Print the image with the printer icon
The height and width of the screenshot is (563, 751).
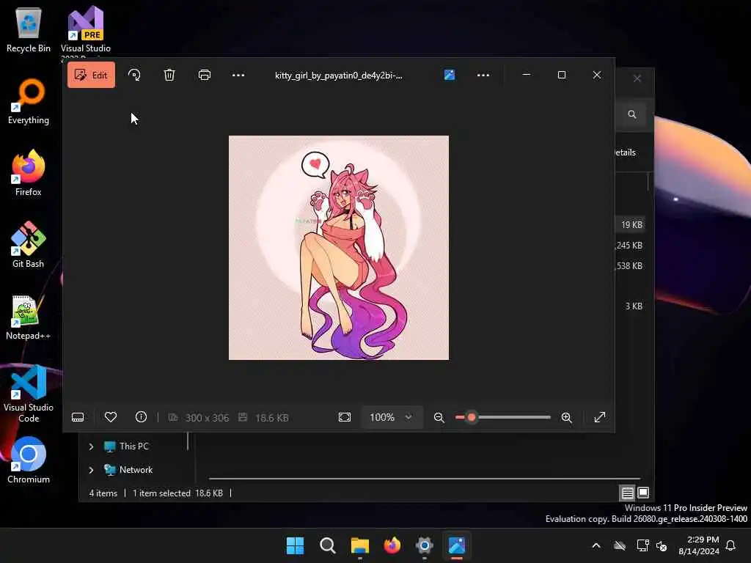205,75
